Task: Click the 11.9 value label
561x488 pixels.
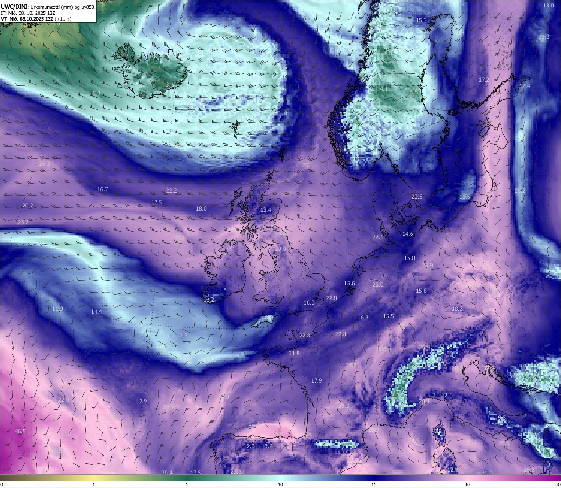Action: (57, 309)
